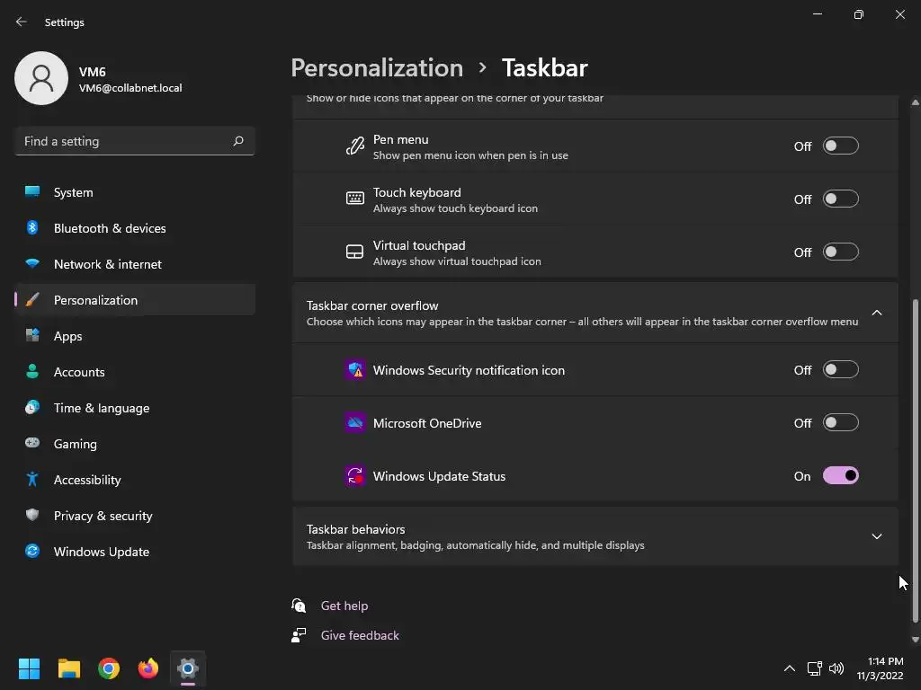The image size is (921, 690).
Task: Expand Taskbar behaviors section
Action: coord(876,536)
